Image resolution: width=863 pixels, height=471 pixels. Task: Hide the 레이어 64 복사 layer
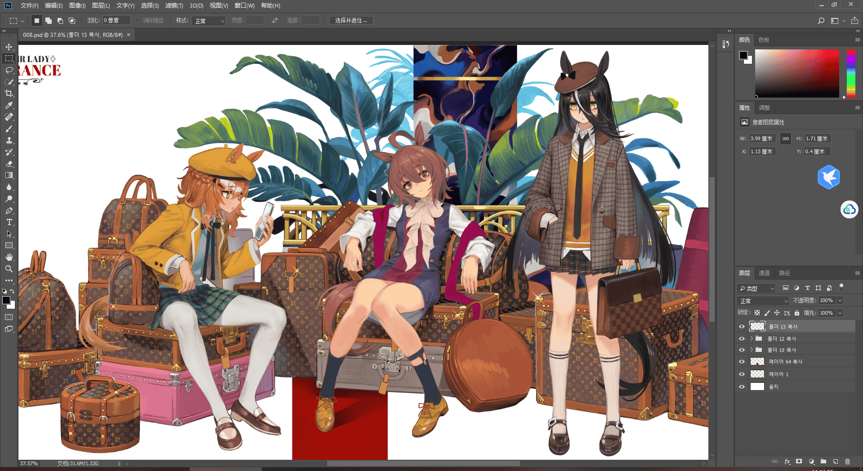(742, 361)
